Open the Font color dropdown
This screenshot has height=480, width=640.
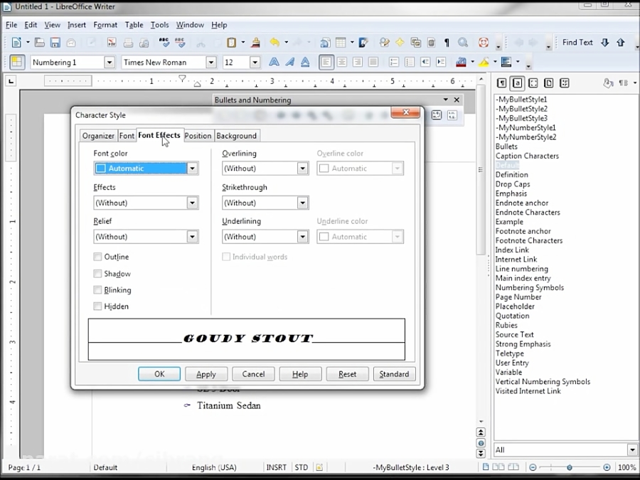pyautogui.click(x=192, y=168)
